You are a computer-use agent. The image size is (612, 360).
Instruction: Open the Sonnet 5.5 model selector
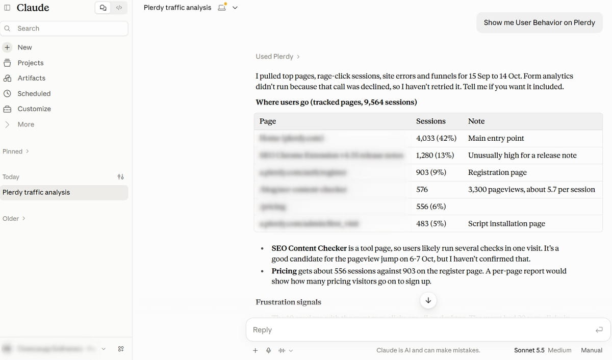pos(543,350)
